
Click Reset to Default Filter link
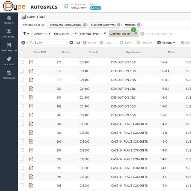coord(159,34)
